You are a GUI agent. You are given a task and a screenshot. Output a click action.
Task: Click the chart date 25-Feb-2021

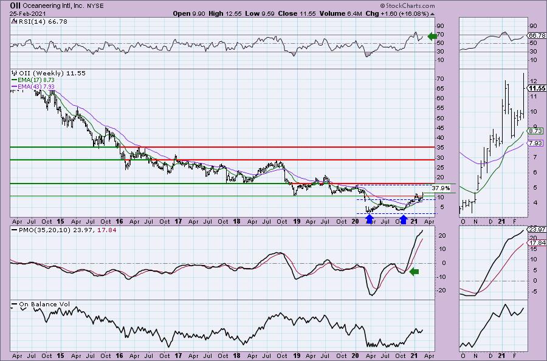click(28, 14)
